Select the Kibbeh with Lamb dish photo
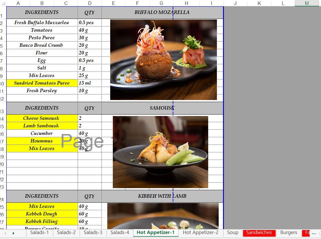The width and height of the screenshot is (321, 239). click(x=163, y=216)
